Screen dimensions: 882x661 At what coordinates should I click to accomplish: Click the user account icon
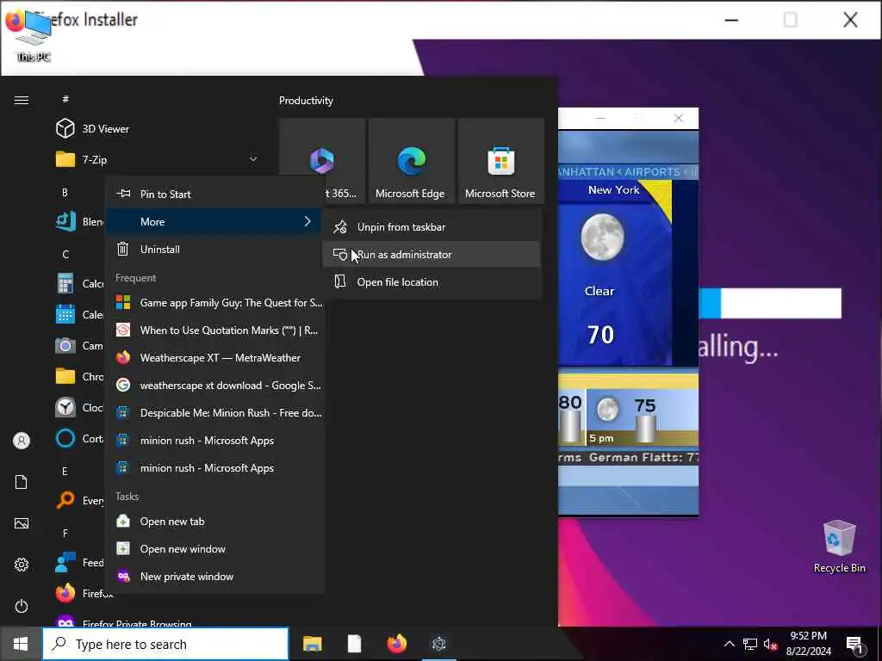[x=22, y=441]
